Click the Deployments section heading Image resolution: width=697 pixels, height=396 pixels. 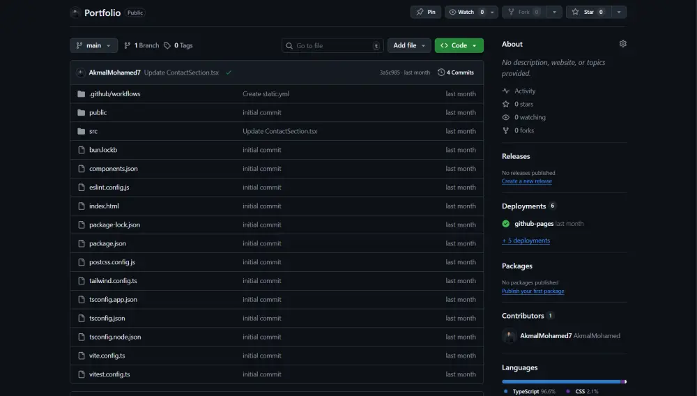(523, 206)
